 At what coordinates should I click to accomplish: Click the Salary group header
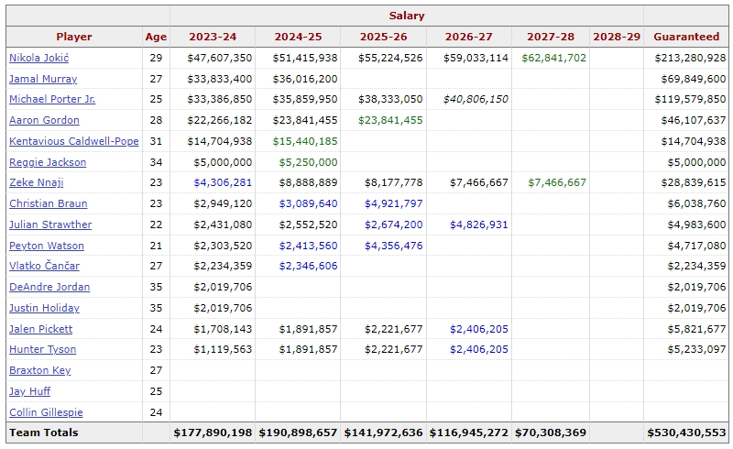tap(407, 16)
